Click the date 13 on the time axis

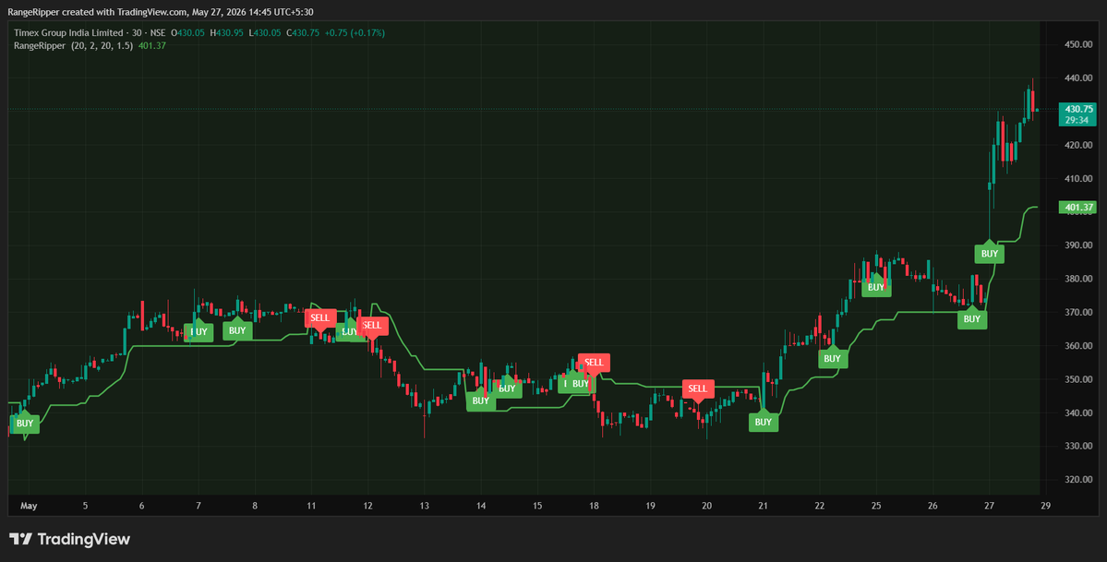(425, 507)
